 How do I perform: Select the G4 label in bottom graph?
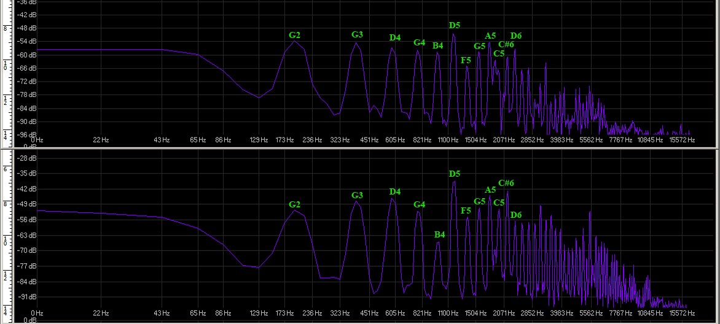419,204
